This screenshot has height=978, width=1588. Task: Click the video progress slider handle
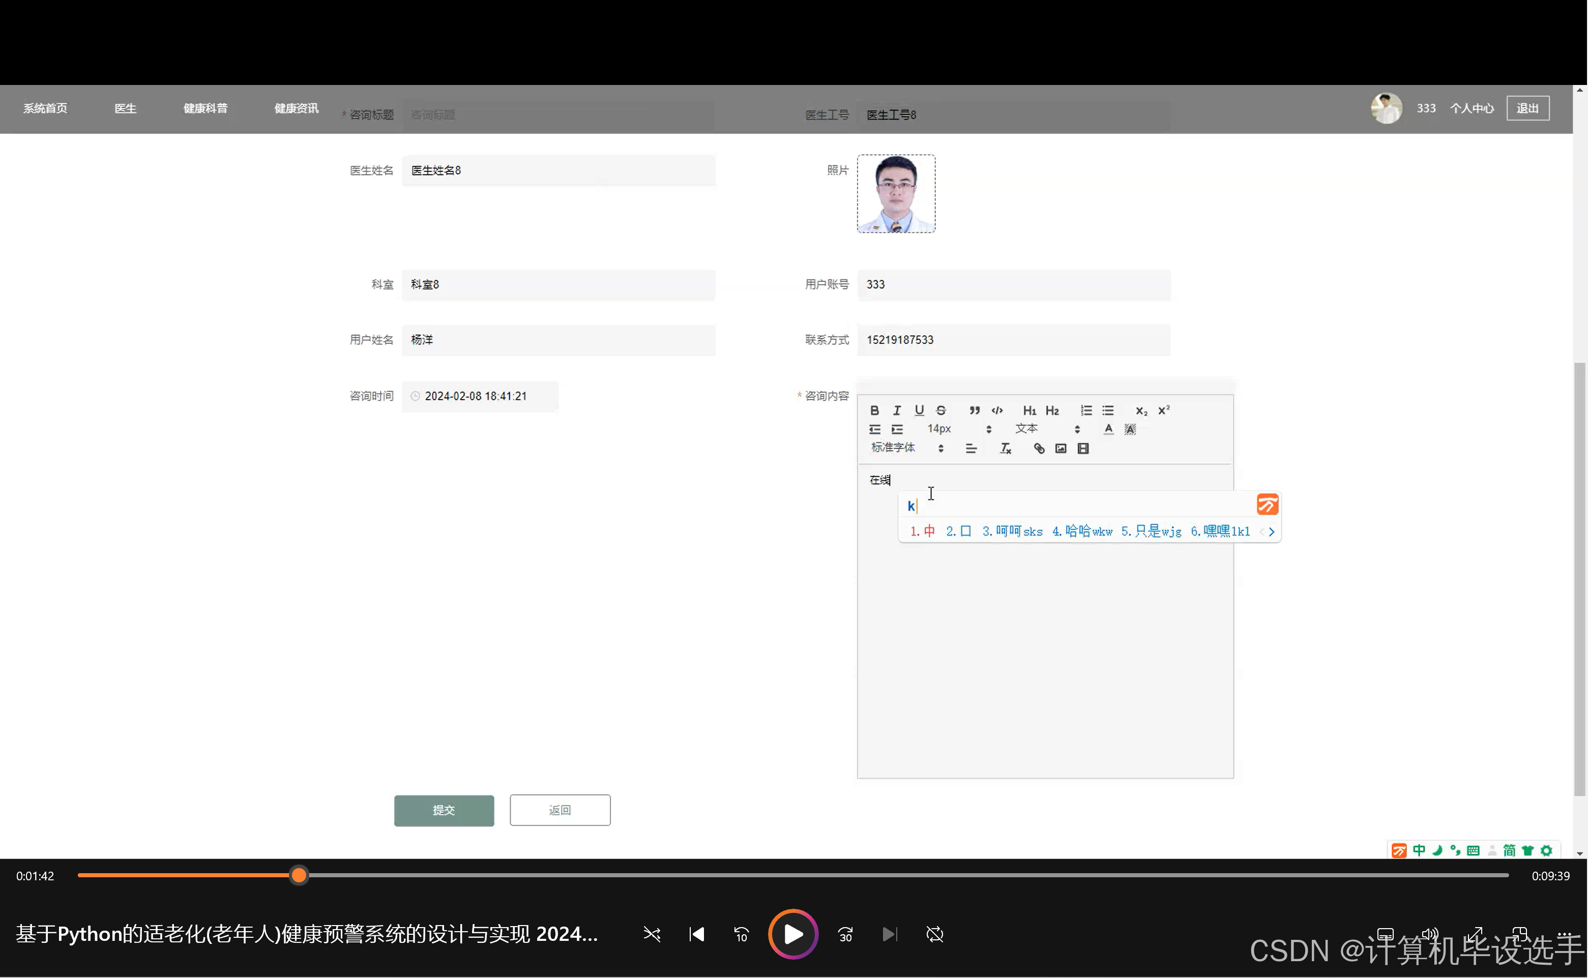pyautogui.click(x=299, y=875)
